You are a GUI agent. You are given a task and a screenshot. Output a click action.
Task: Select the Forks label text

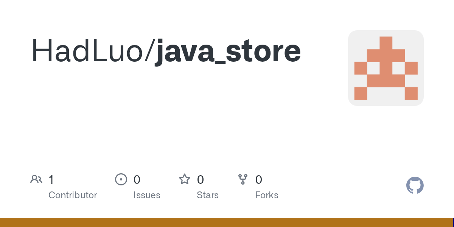click(267, 195)
